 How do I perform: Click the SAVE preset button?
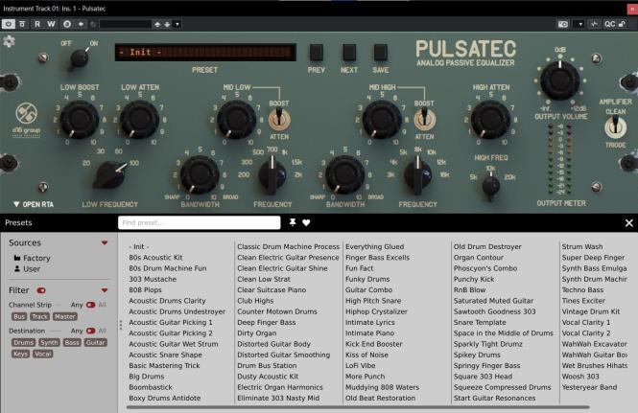[x=381, y=53]
